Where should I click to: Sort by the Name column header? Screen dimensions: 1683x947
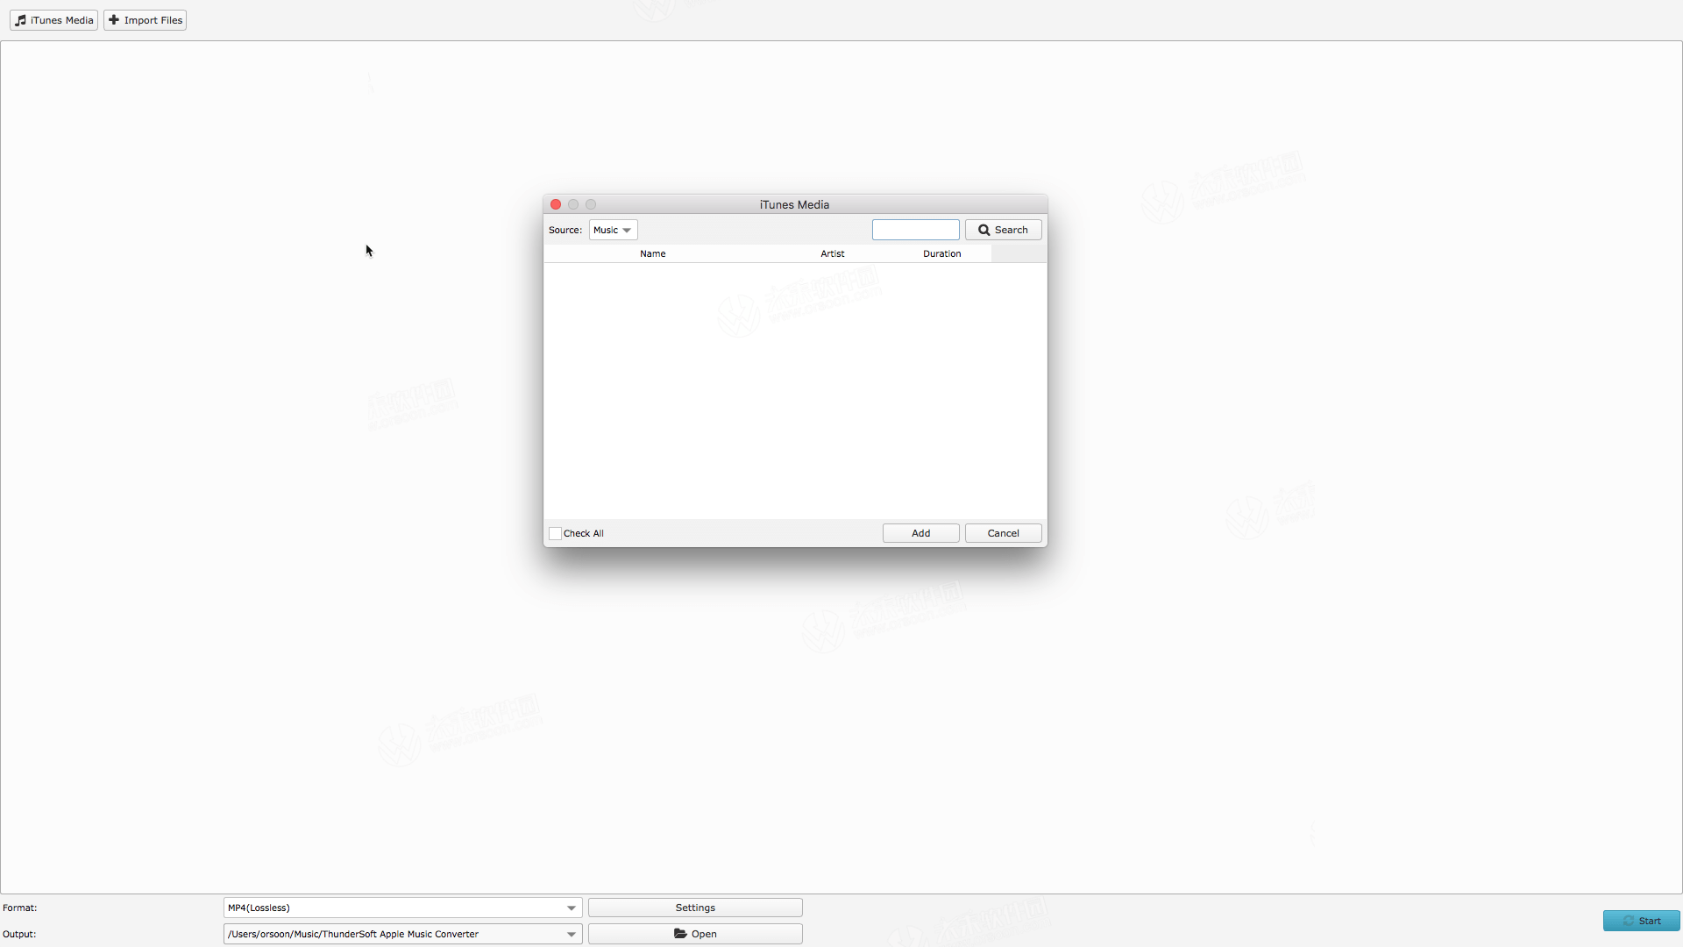coord(652,253)
